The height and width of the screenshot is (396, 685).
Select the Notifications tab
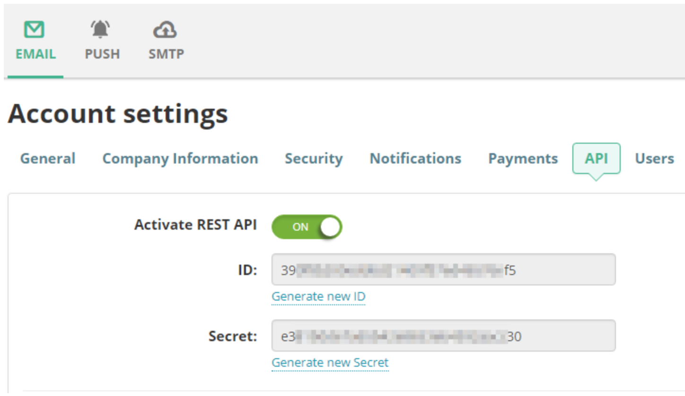coord(415,158)
